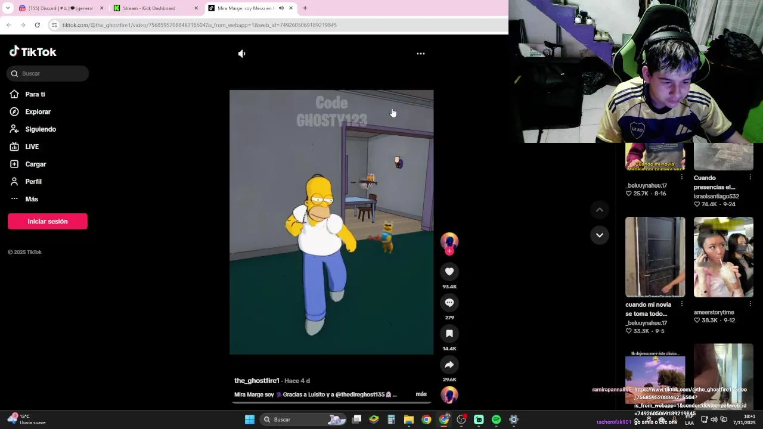Open the @thedireghost135 mention in caption
Screen dimensions: 763x429
360,394
